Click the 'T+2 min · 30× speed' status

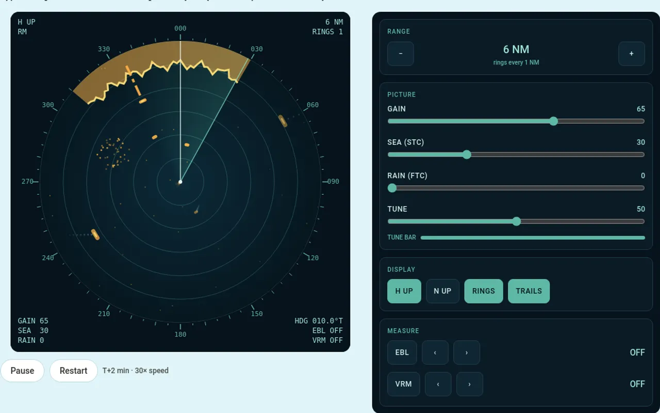136,371
